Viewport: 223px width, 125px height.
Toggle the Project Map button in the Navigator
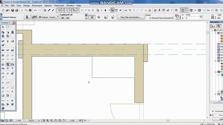tap(219, 26)
